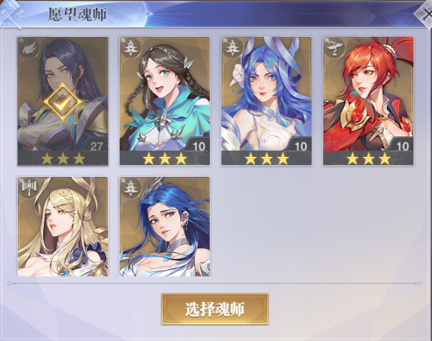This screenshot has height=341, width=432.
Task: Select the red-haired soul master card
Action: pyautogui.click(x=369, y=101)
